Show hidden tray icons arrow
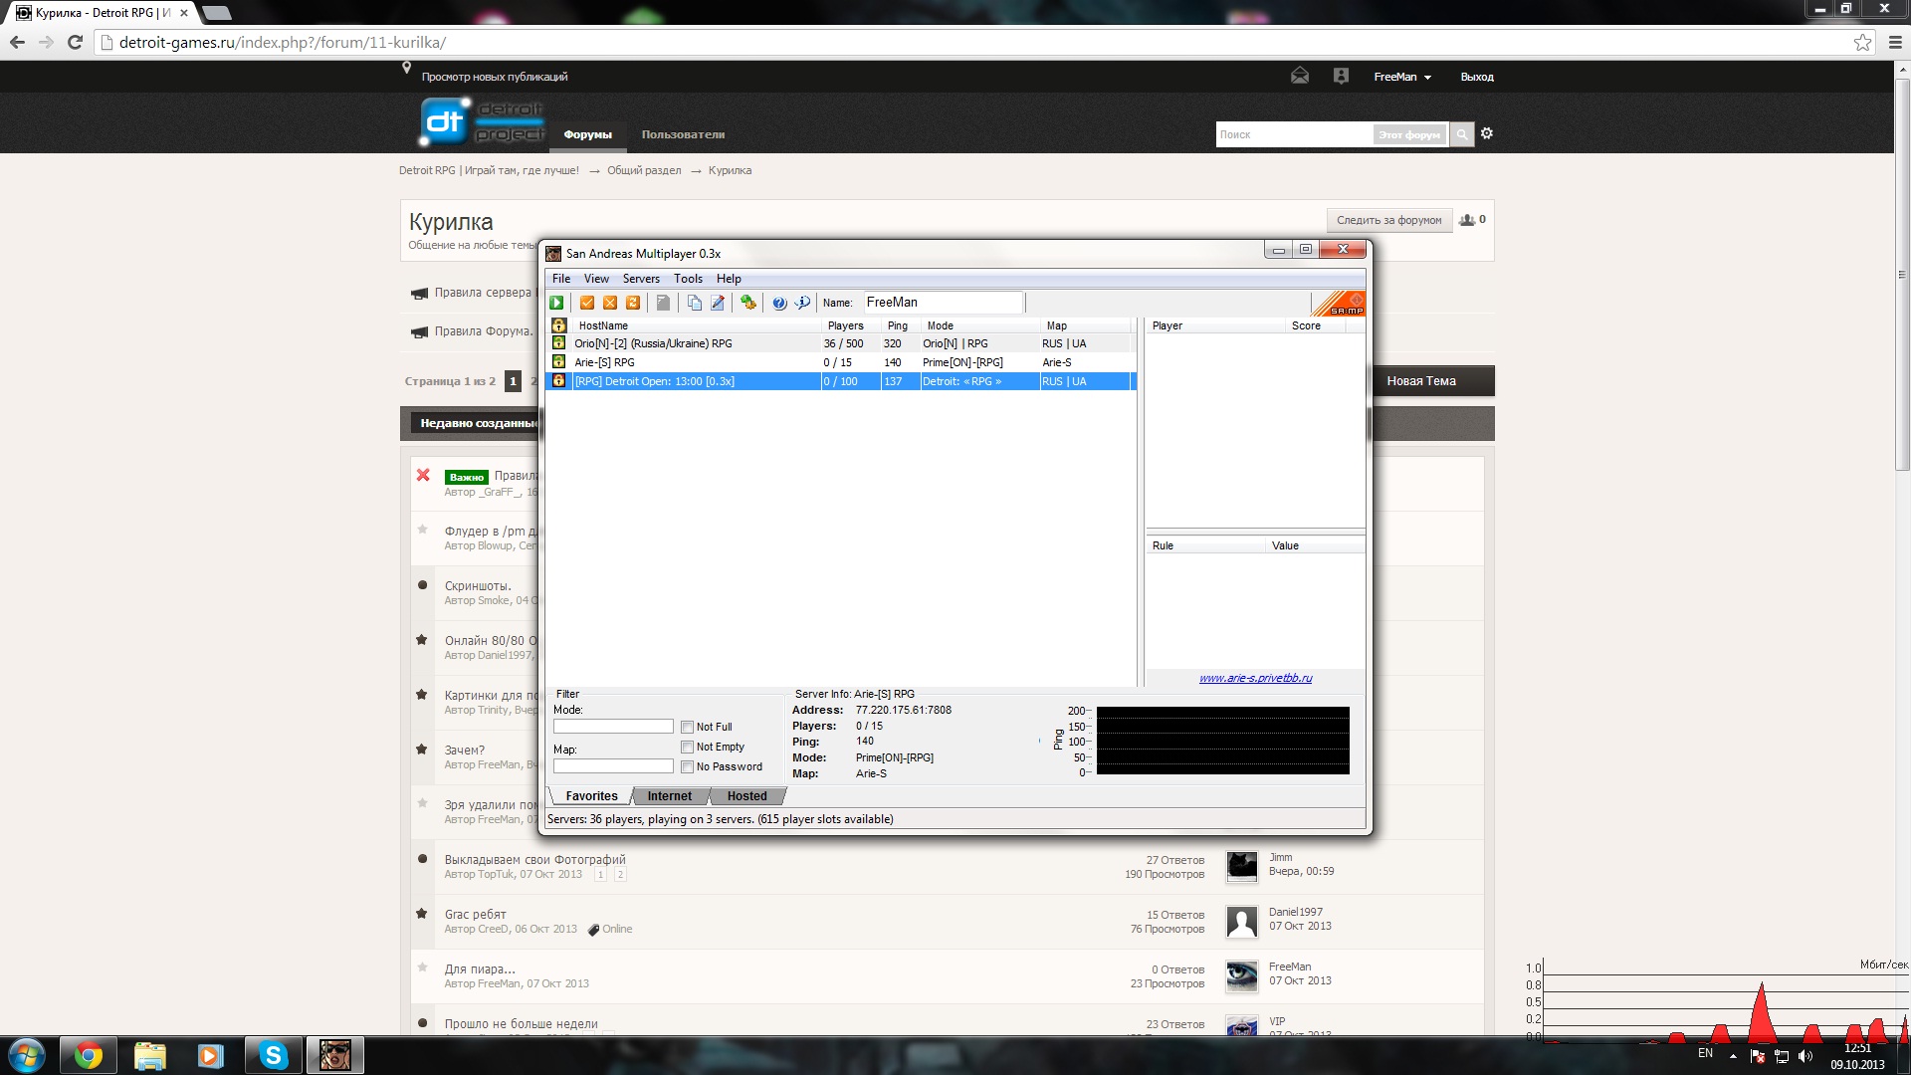The height and width of the screenshot is (1075, 1911). coord(1733,1056)
